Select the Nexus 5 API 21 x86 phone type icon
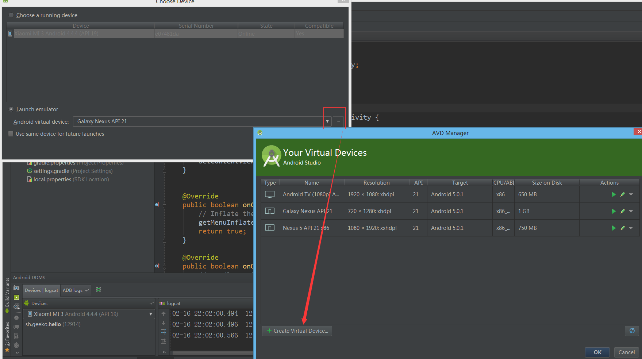 coord(270,228)
